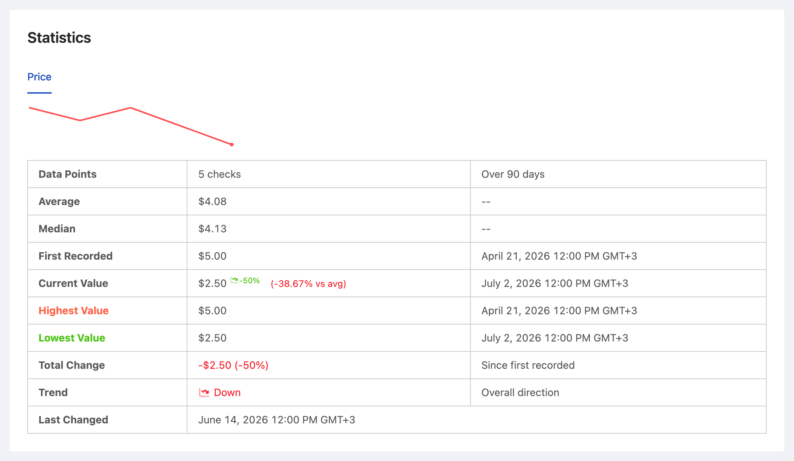Select the Last Changed row label
The height and width of the screenshot is (461, 794).
73,420
